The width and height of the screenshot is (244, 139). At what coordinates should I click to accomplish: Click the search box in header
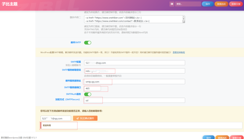coord(188,4)
